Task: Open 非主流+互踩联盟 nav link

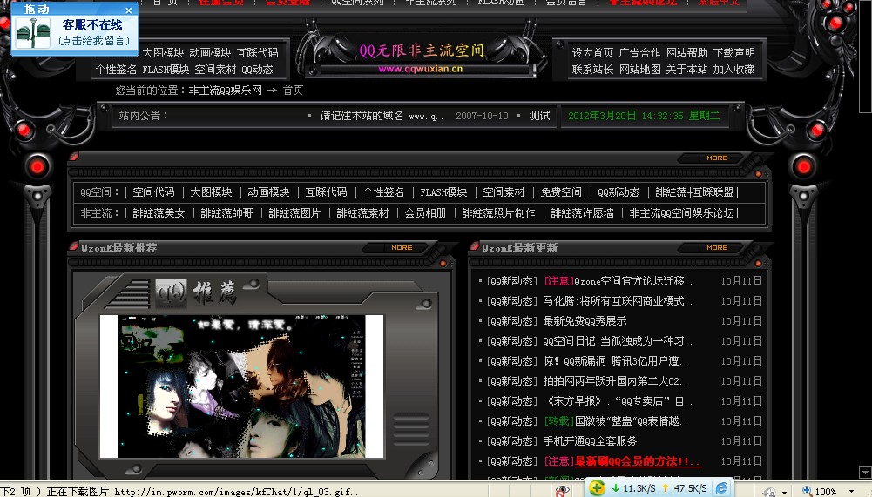Action: click(x=694, y=191)
